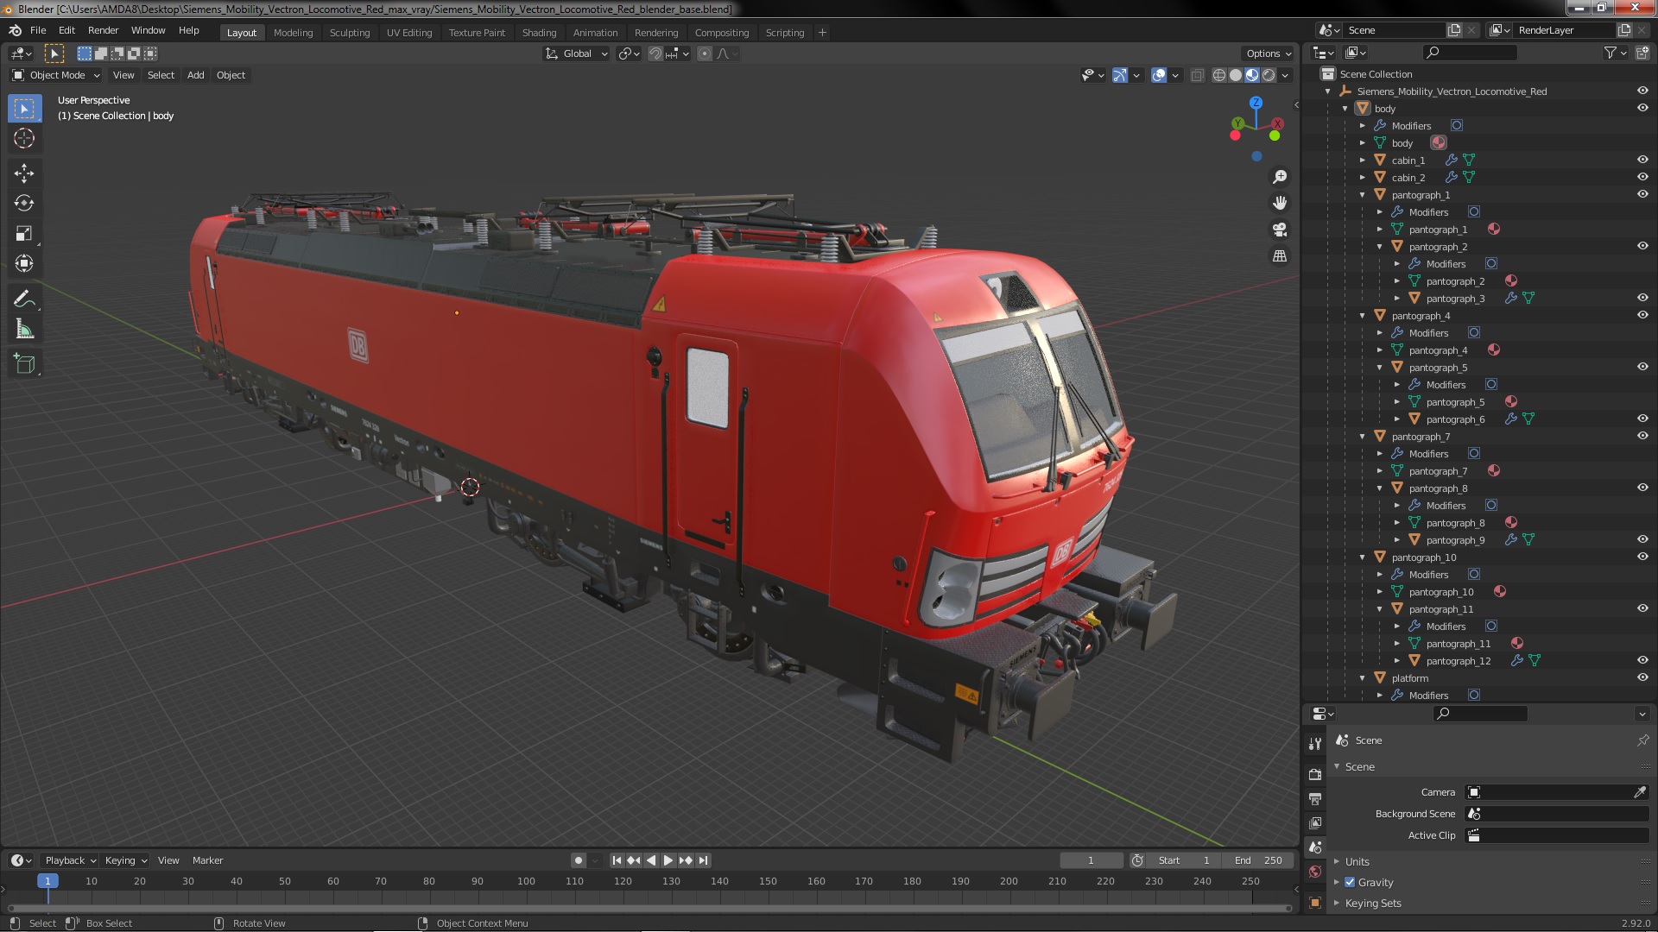Pick the Scale tool

pyautogui.click(x=24, y=234)
